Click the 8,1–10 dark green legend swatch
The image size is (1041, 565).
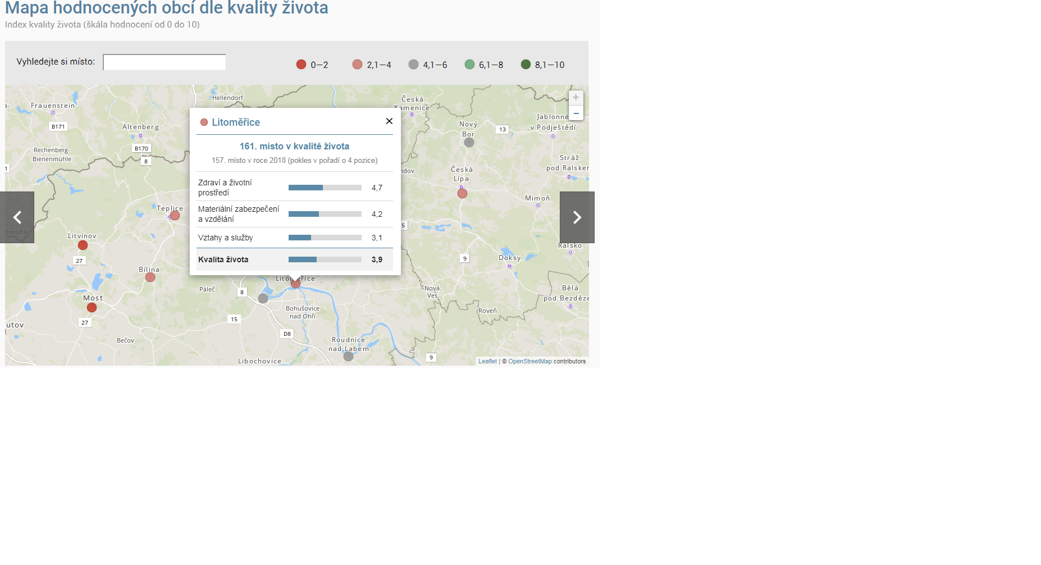(x=526, y=65)
